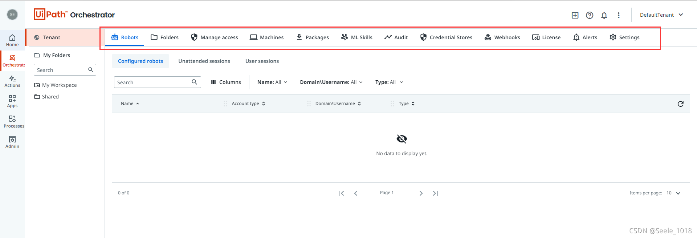Click the search magnifier in folders search box
The image size is (697, 238).
[91, 70]
